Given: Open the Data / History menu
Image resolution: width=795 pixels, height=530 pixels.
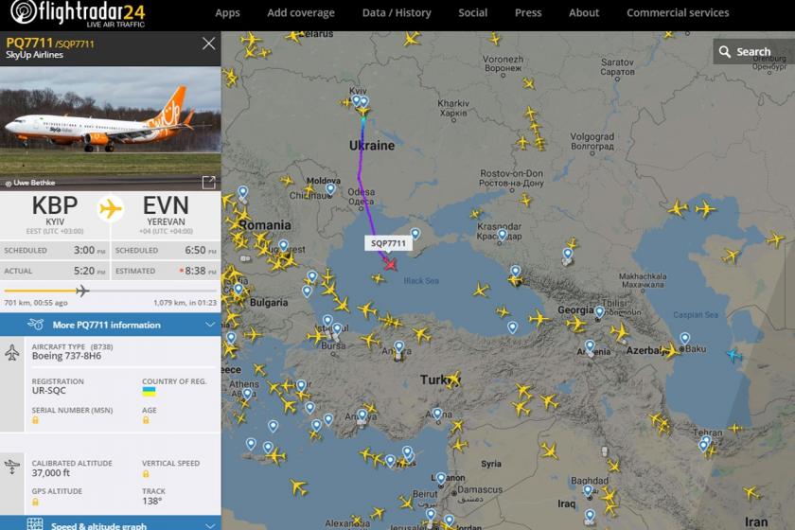Looking at the screenshot, I should click(397, 12).
